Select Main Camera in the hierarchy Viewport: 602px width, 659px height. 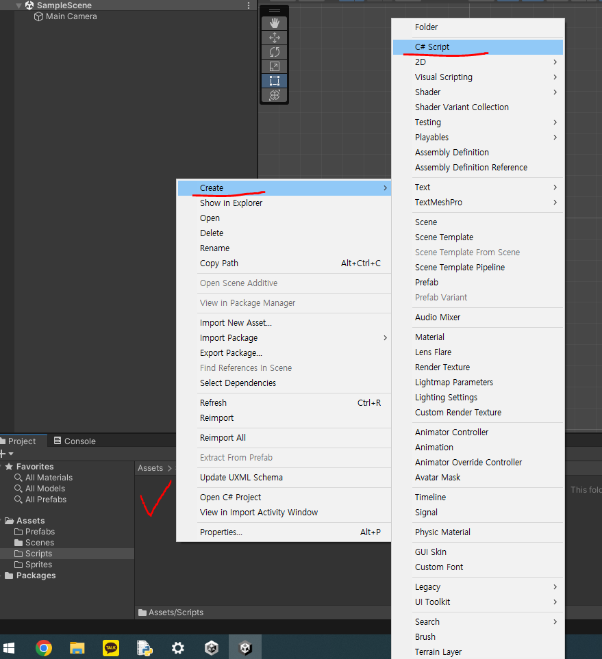click(71, 16)
